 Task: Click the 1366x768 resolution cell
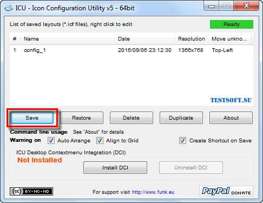click(x=190, y=50)
